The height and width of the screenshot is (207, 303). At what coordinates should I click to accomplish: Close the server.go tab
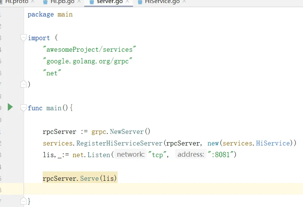click(127, 1)
